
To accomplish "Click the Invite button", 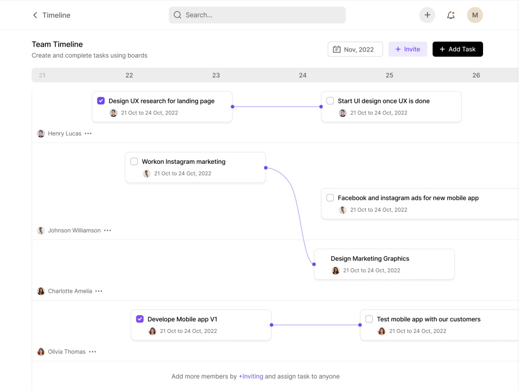I will [x=408, y=49].
